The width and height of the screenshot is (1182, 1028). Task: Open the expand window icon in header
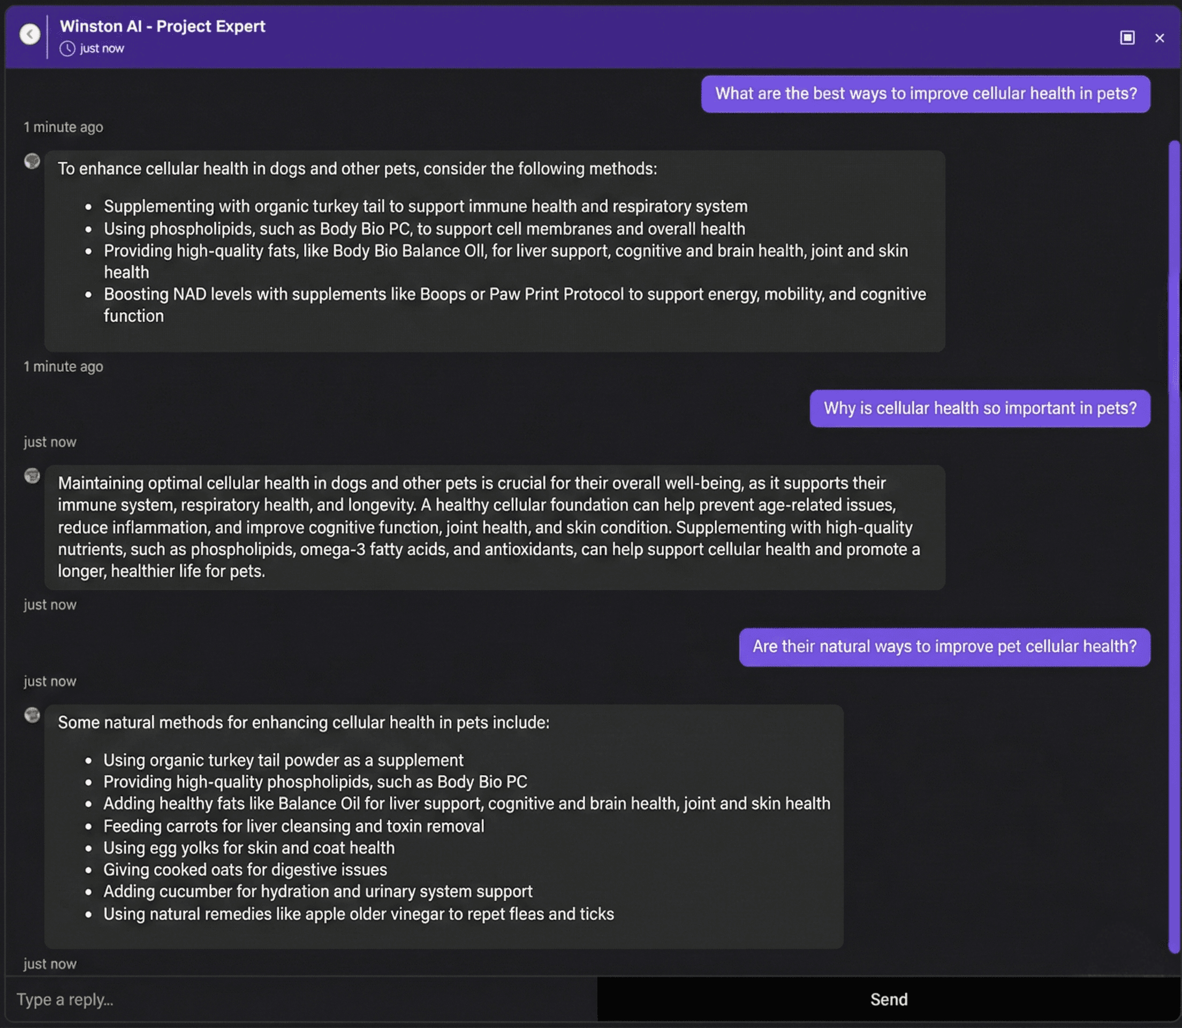(x=1127, y=37)
